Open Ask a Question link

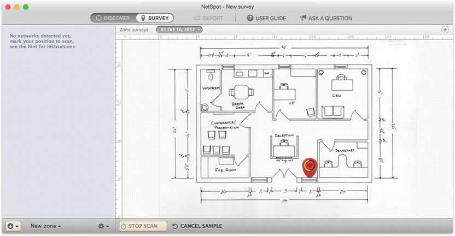(x=330, y=18)
